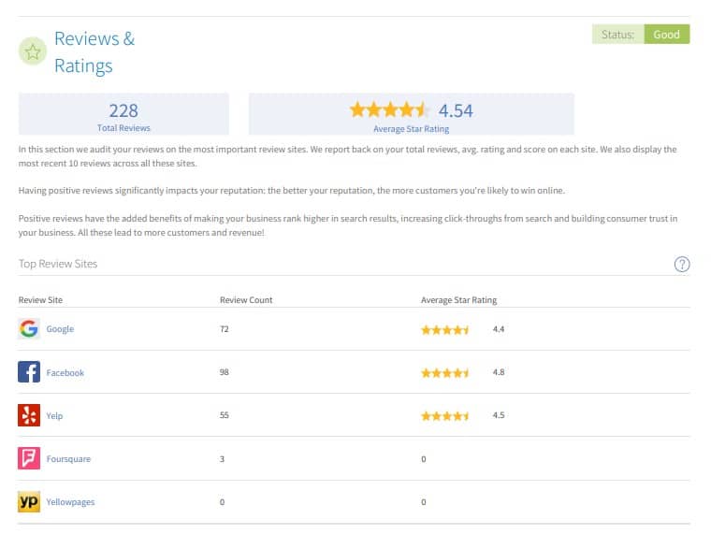Open the help question mark icon
The width and height of the screenshot is (711, 534).
[x=682, y=265]
